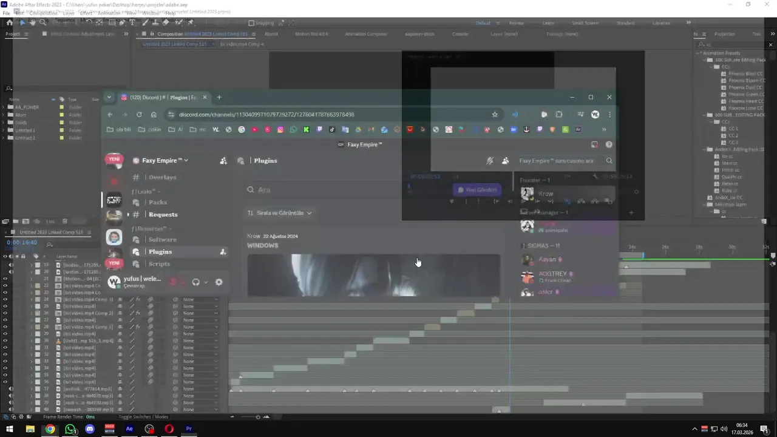This screenshot has width=777, height=437.
Task: Hide layer 36 with its eye icon
Action: (x=5, y=382)
